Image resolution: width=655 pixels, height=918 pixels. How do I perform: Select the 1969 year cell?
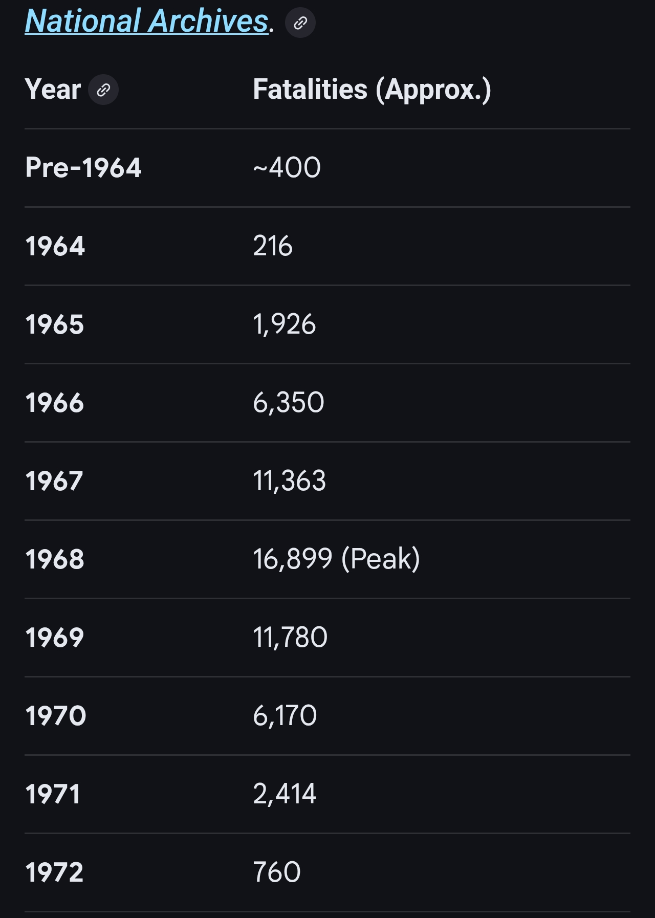[55, 638]
